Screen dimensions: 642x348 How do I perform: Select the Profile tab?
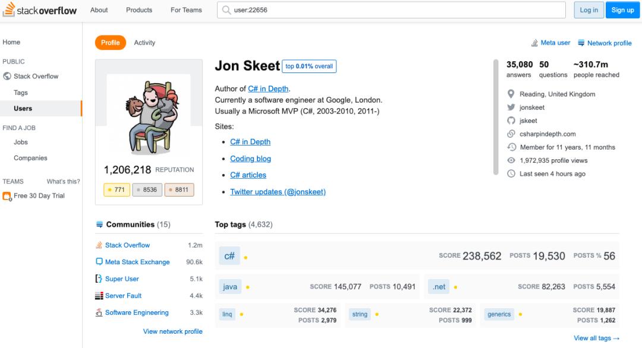[110, 43]
